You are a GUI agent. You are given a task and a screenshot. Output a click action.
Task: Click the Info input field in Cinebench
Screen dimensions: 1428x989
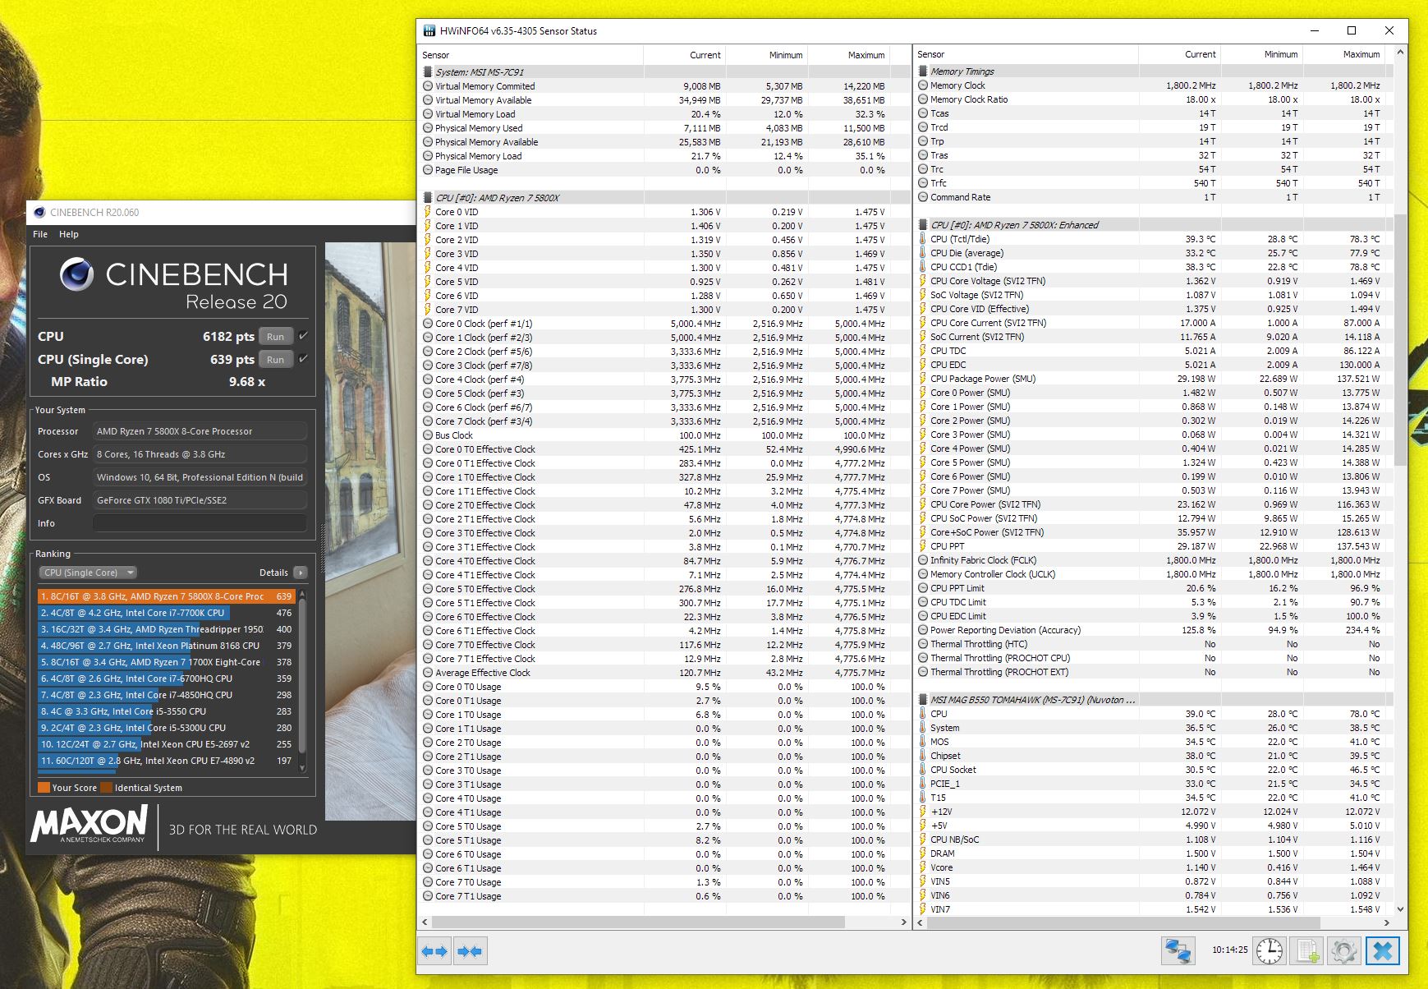pyautogui.click(x=200, y=523)
